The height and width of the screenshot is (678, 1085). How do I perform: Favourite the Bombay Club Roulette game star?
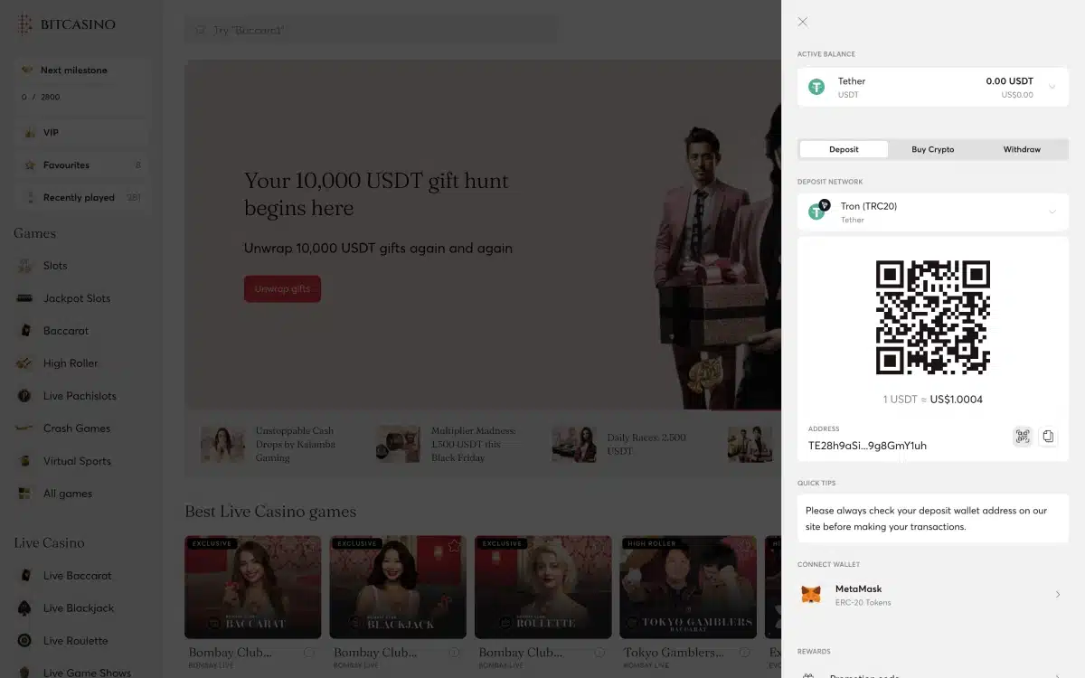(x=599, y=546)
